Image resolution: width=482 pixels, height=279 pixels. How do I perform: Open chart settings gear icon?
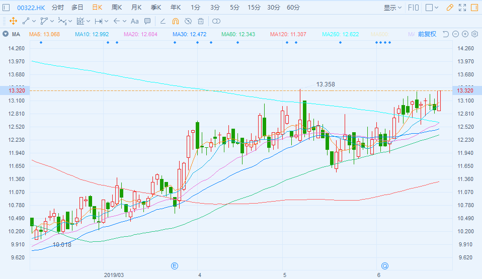474,34
